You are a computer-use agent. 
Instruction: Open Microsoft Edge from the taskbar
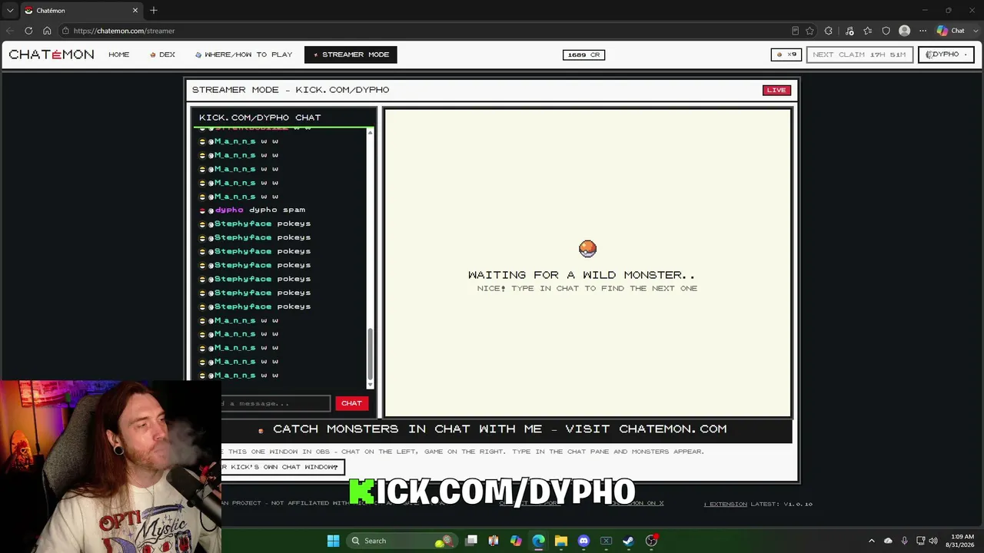pos(538,541)
